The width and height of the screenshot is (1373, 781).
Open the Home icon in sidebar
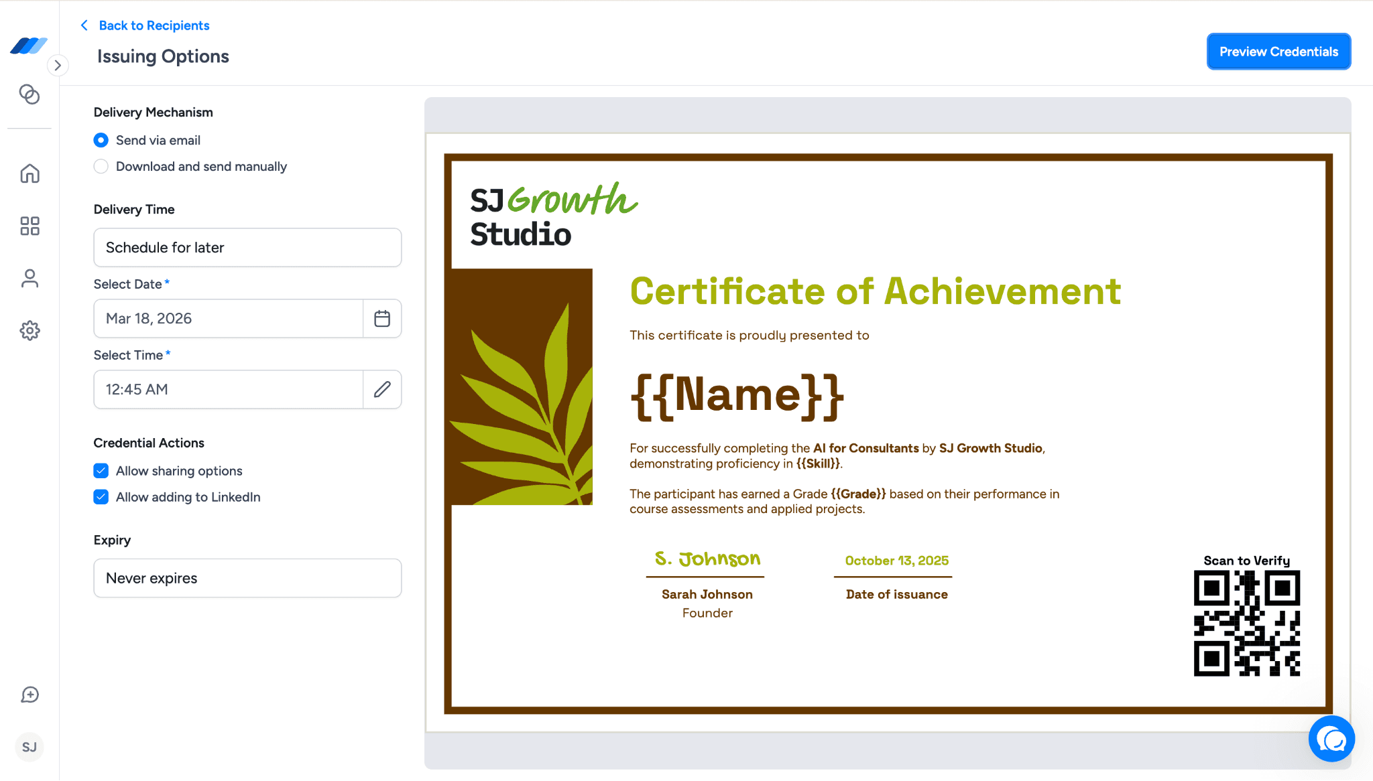click(x=29, y=174)
